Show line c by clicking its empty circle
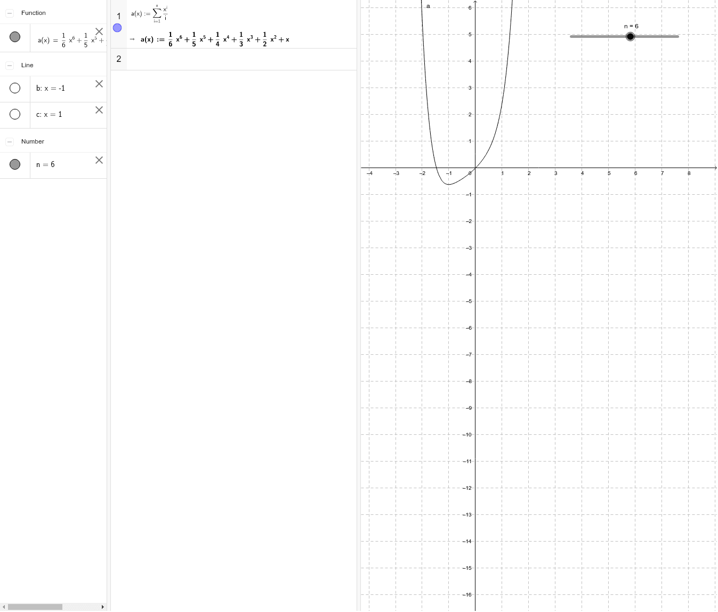This screenshot has width=718, height=612. pyautogui.click(x=15, y=114)
